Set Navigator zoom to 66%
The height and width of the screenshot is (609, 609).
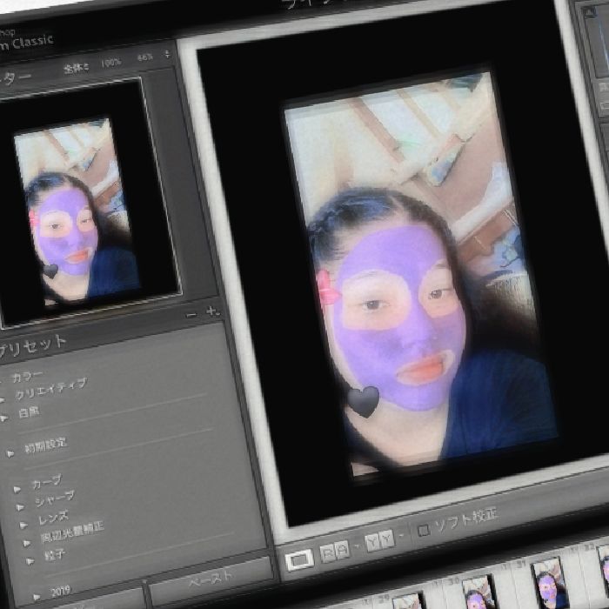click(144, 57)
